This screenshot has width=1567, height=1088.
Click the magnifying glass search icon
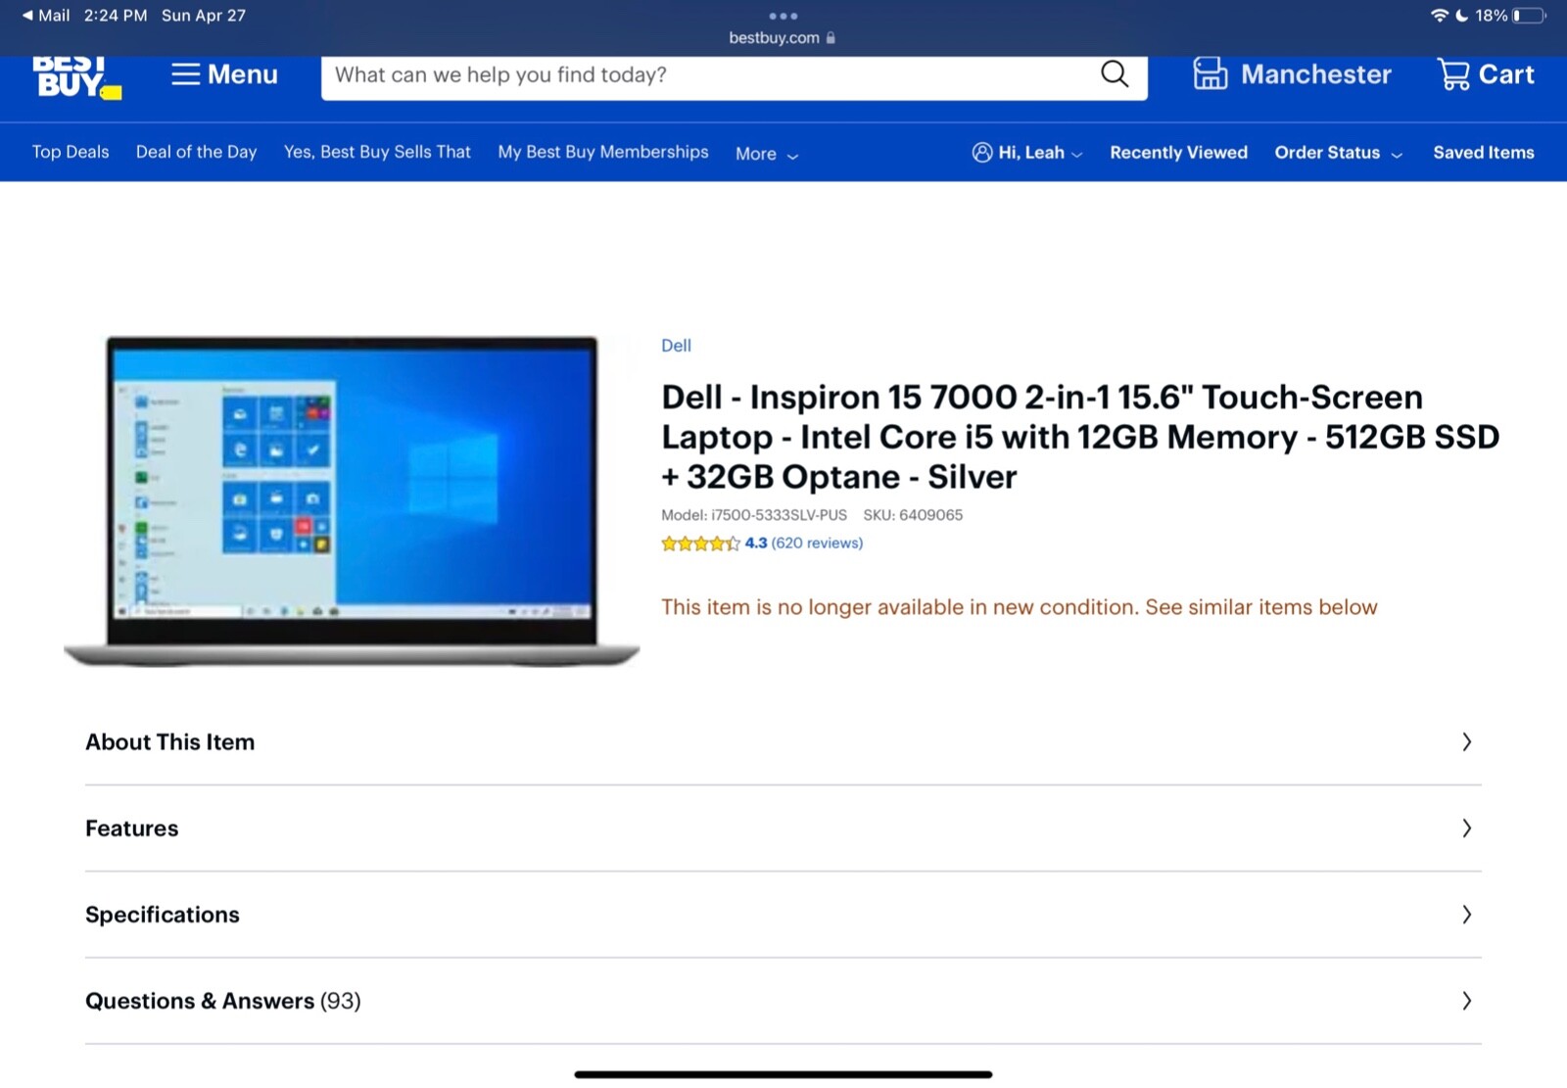pos(1115,74)
